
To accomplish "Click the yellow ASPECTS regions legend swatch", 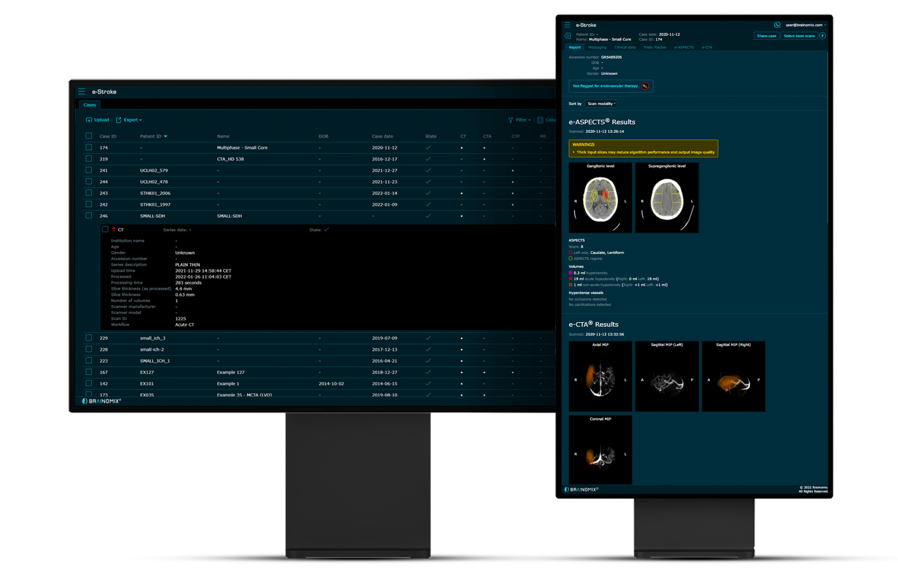I will click(x=571, y=258).
